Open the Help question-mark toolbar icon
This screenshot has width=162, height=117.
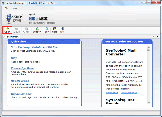click(55, 30)
